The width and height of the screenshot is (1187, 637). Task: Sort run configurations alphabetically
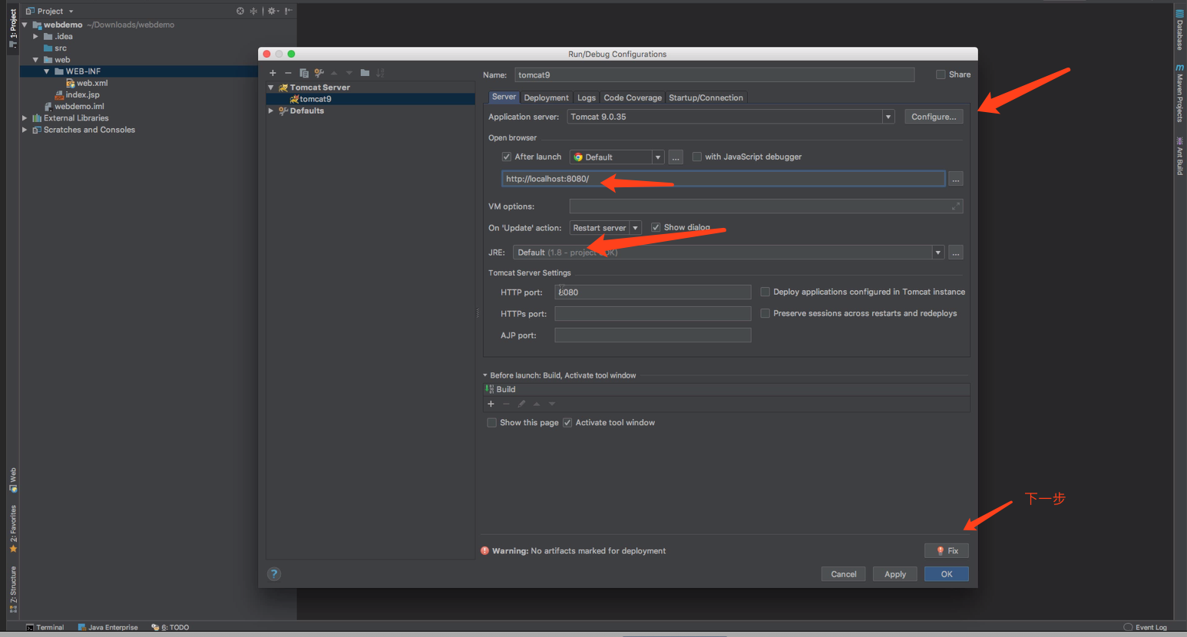(380, 73)
